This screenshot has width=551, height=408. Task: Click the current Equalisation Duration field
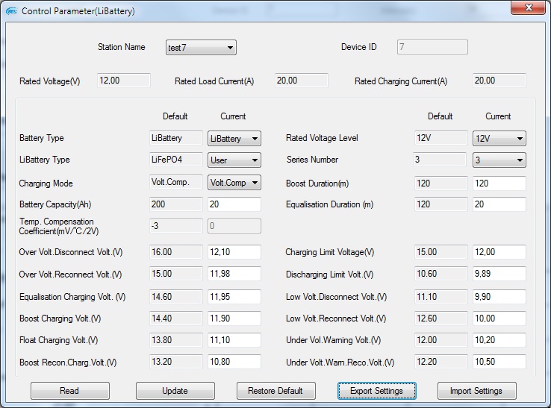click(x=499, y=204)
